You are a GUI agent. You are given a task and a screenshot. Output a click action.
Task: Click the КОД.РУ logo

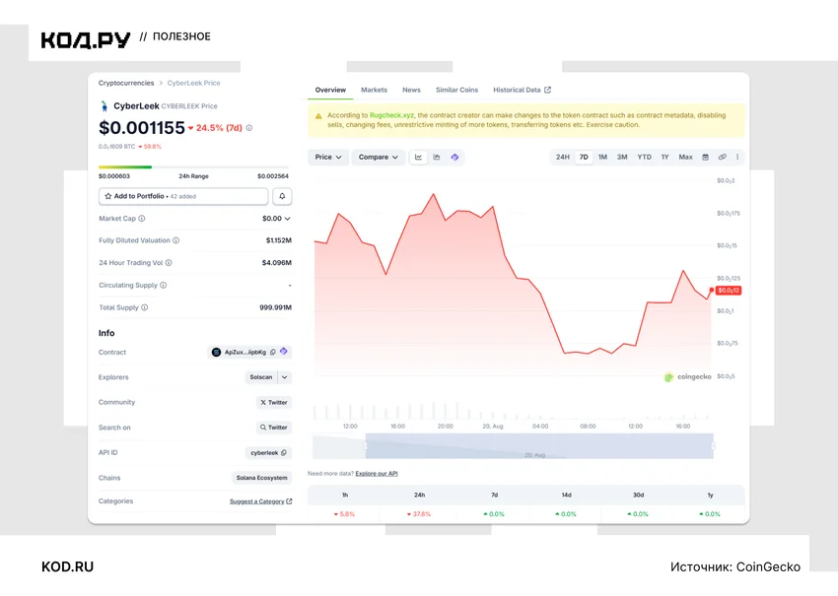[86, 40]
